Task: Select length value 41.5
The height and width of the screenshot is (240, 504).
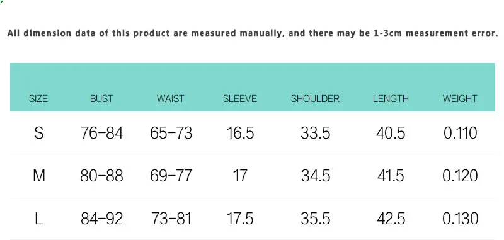Action: pyautogui.click(x=391, y=176)
